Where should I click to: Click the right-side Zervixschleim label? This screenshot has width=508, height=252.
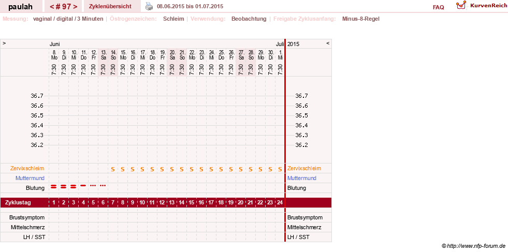[x=304, y=169]
